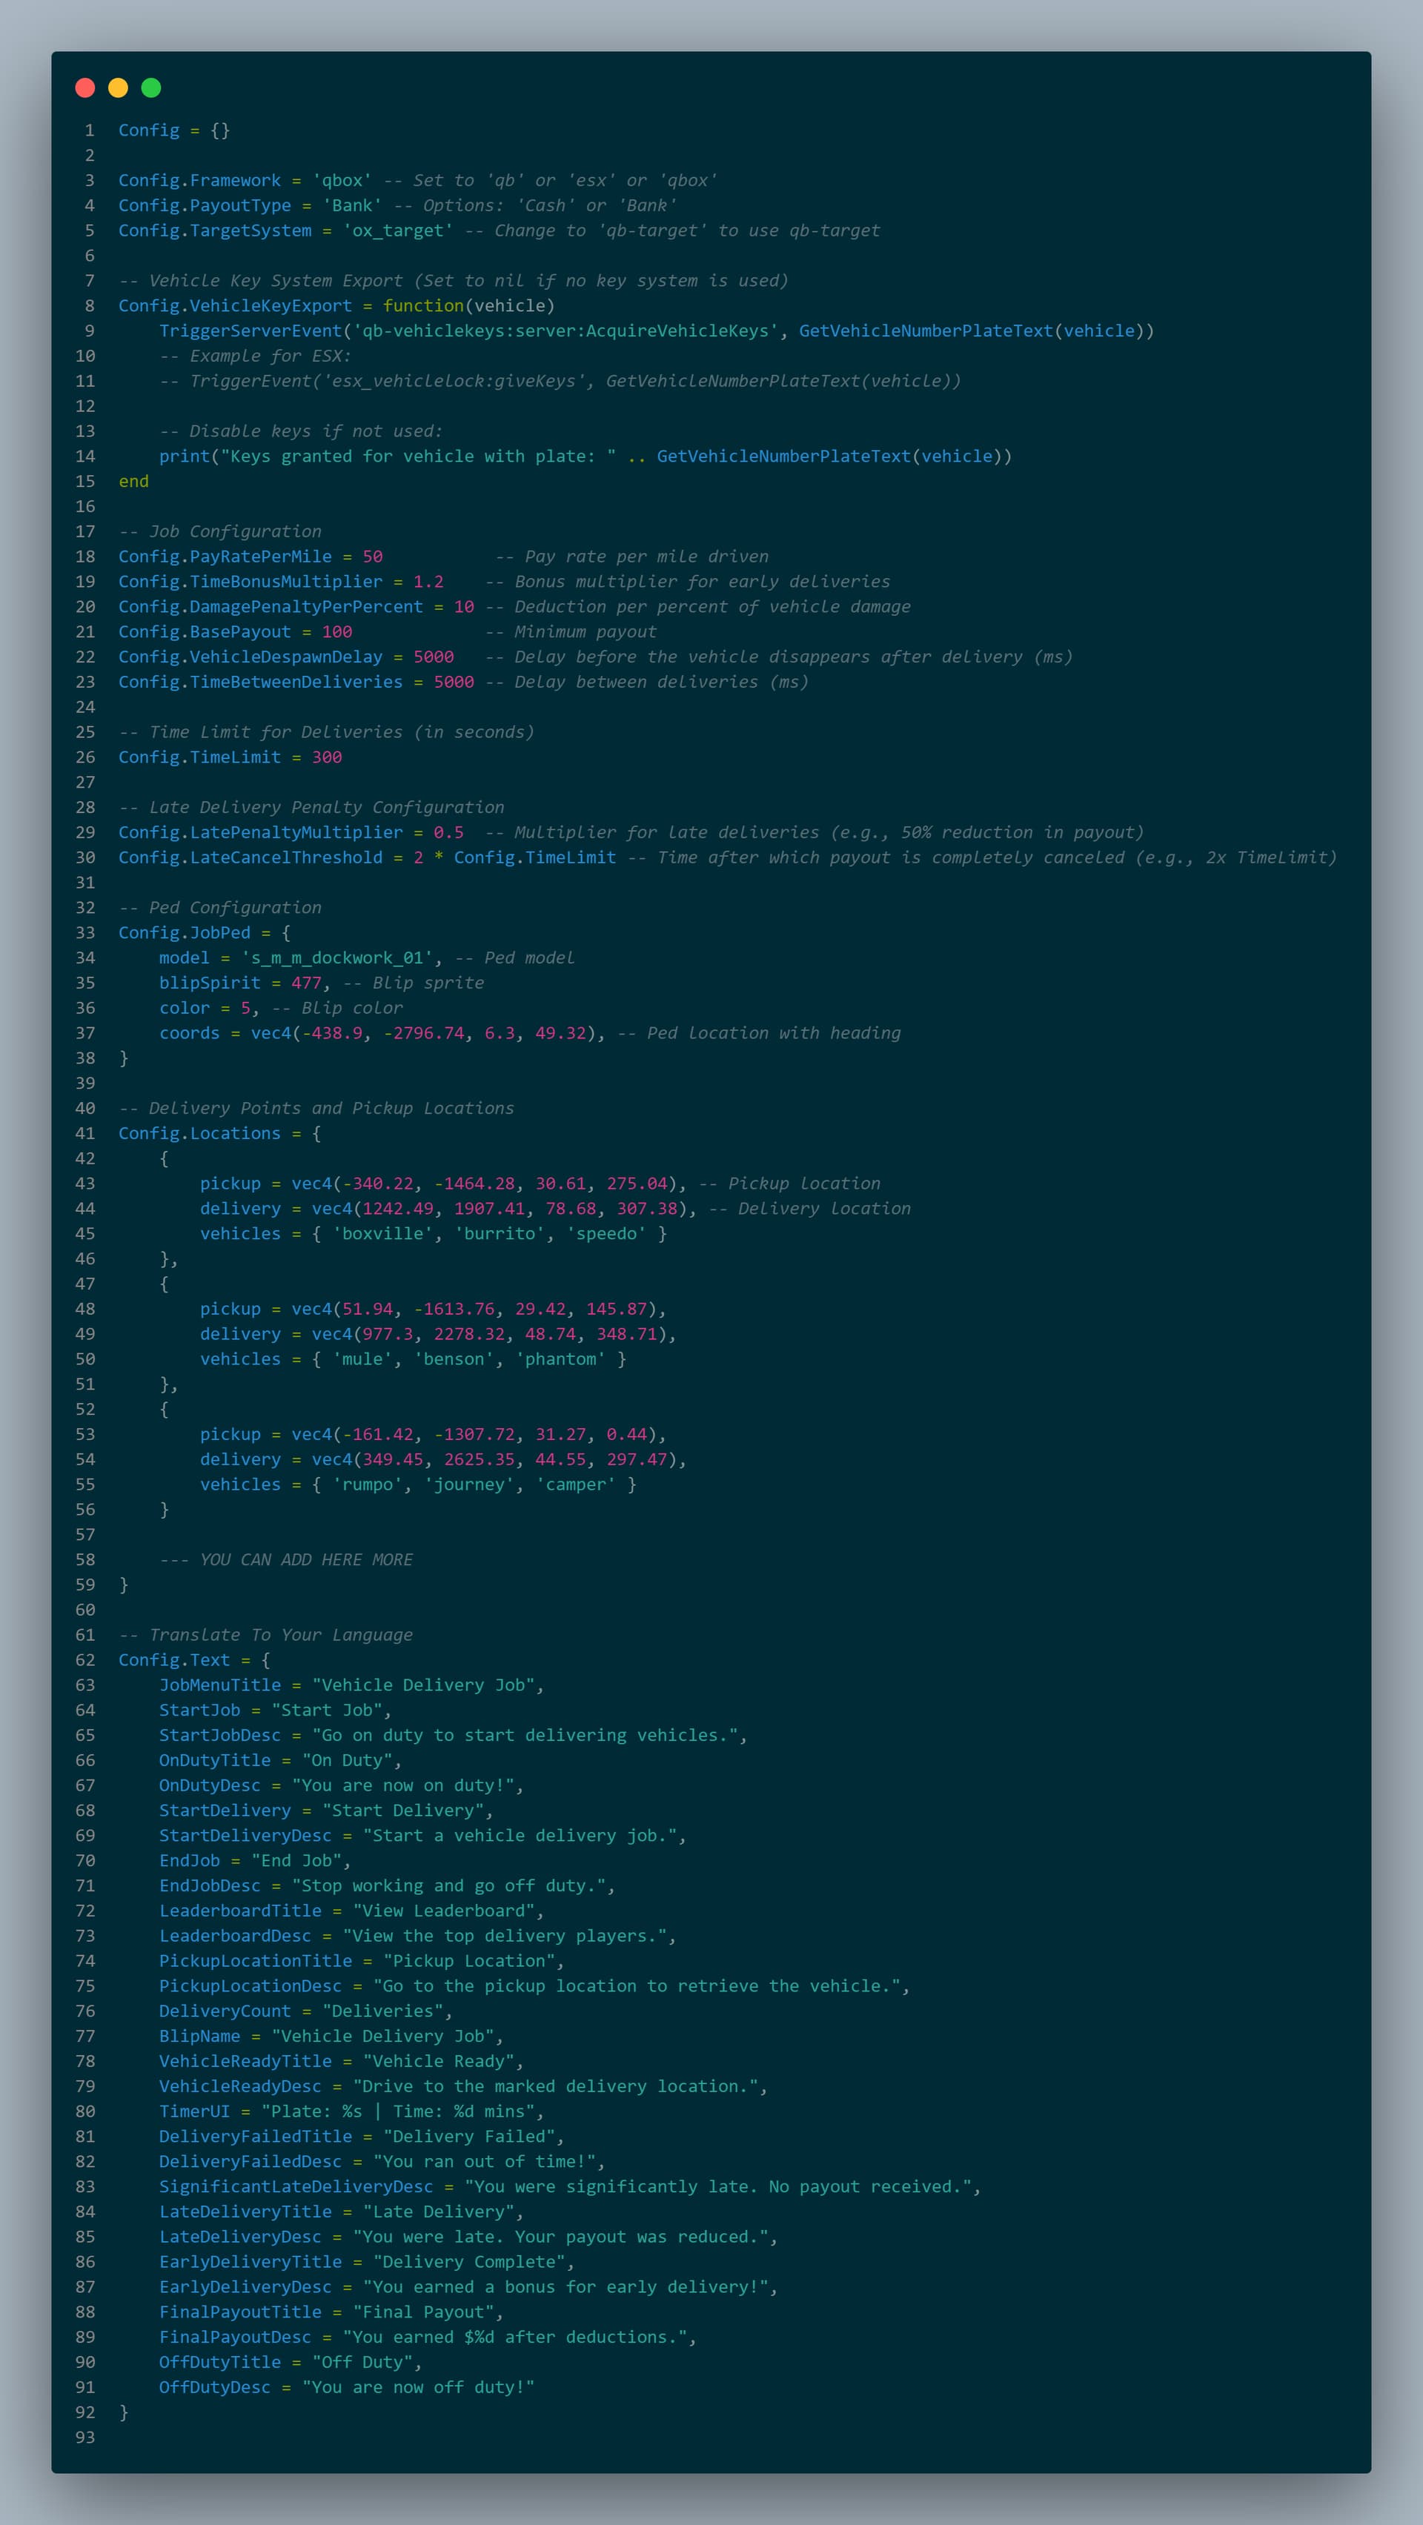
Task: Click the 'boxville' vehicle string
Action: point(382,1234)
